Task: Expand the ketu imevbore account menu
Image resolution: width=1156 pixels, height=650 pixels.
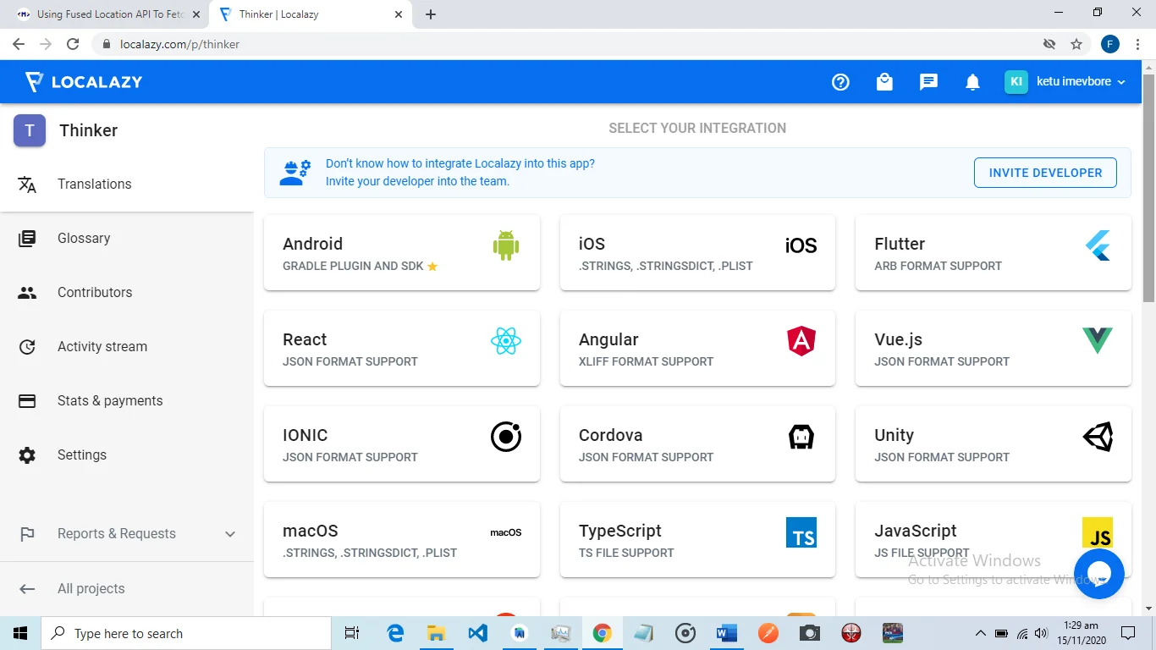Action: 1081,82
